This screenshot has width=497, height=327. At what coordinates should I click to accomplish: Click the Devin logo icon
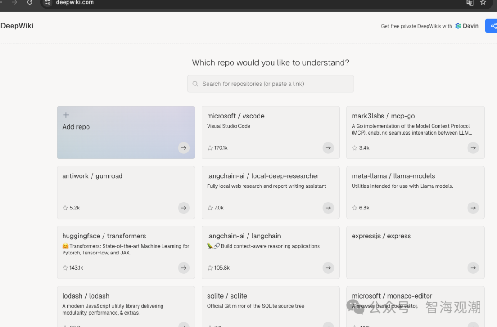click(458, 26)
